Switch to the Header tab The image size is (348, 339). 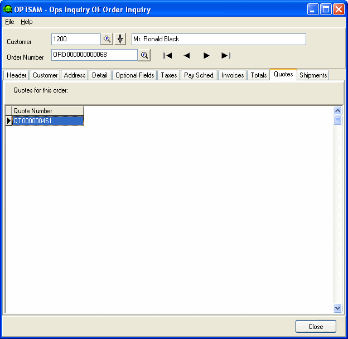17,75
